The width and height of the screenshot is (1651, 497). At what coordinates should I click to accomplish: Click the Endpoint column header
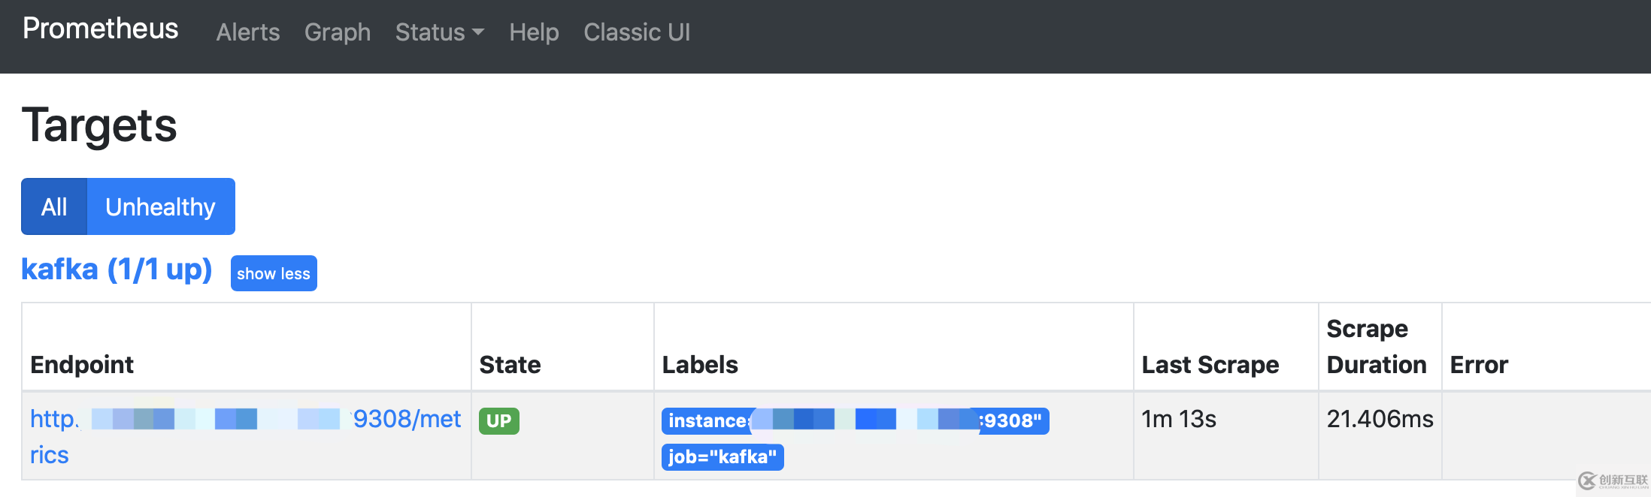point(82,365)
